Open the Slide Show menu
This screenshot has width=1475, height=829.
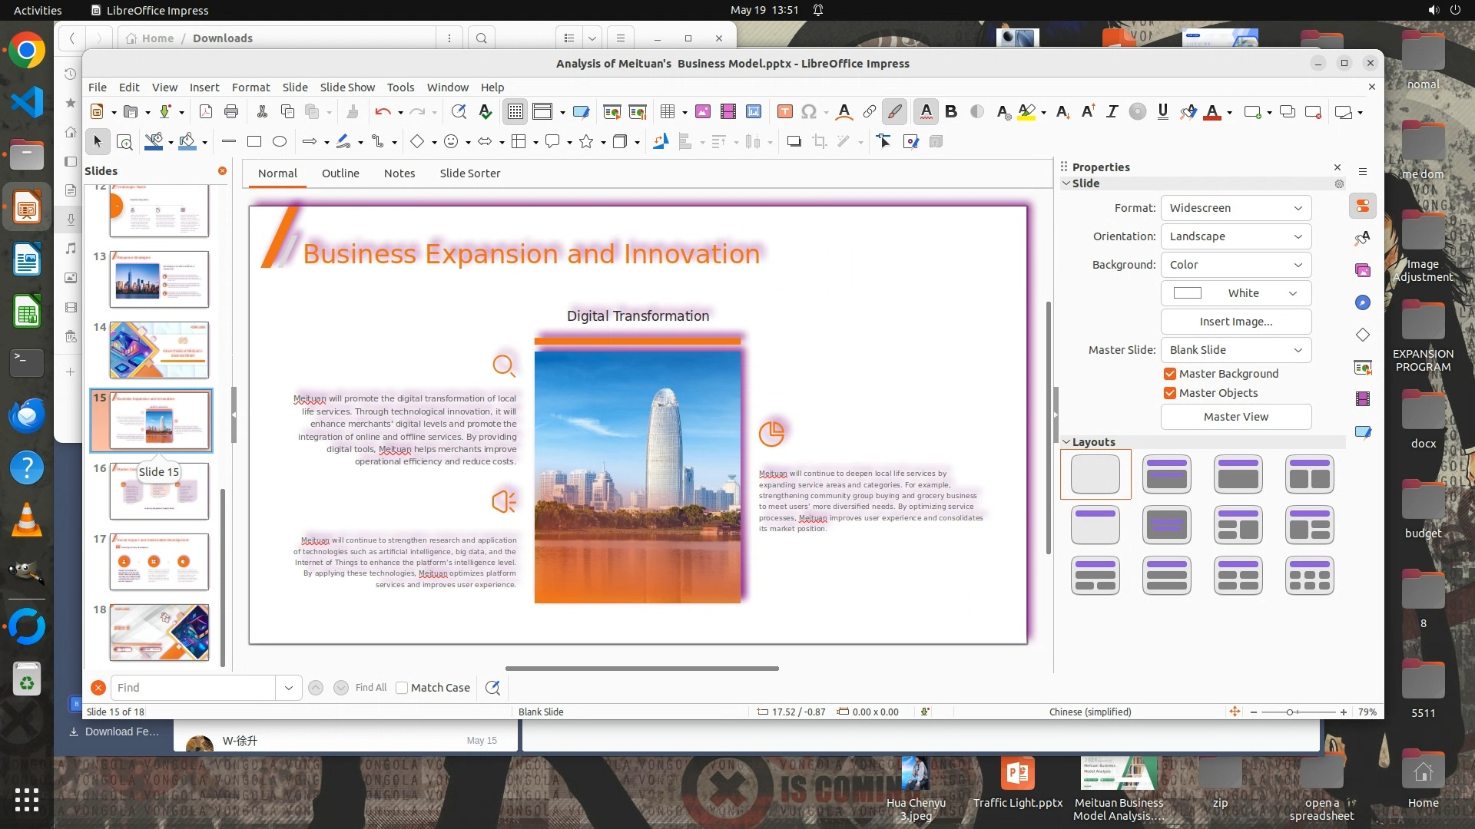pyautogui.click(x=347, y=88)
